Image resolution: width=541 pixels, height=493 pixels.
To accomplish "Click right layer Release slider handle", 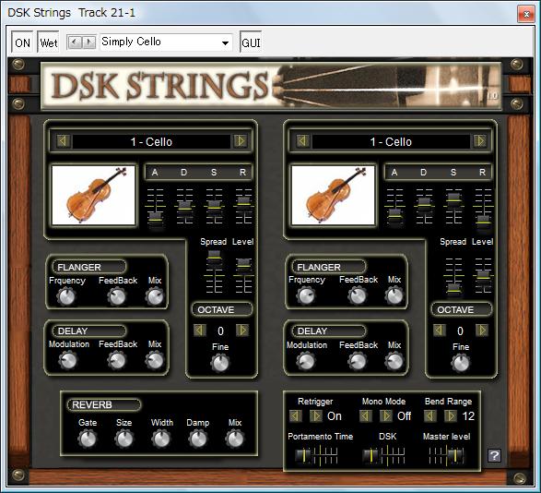I will tap(483, 222).
